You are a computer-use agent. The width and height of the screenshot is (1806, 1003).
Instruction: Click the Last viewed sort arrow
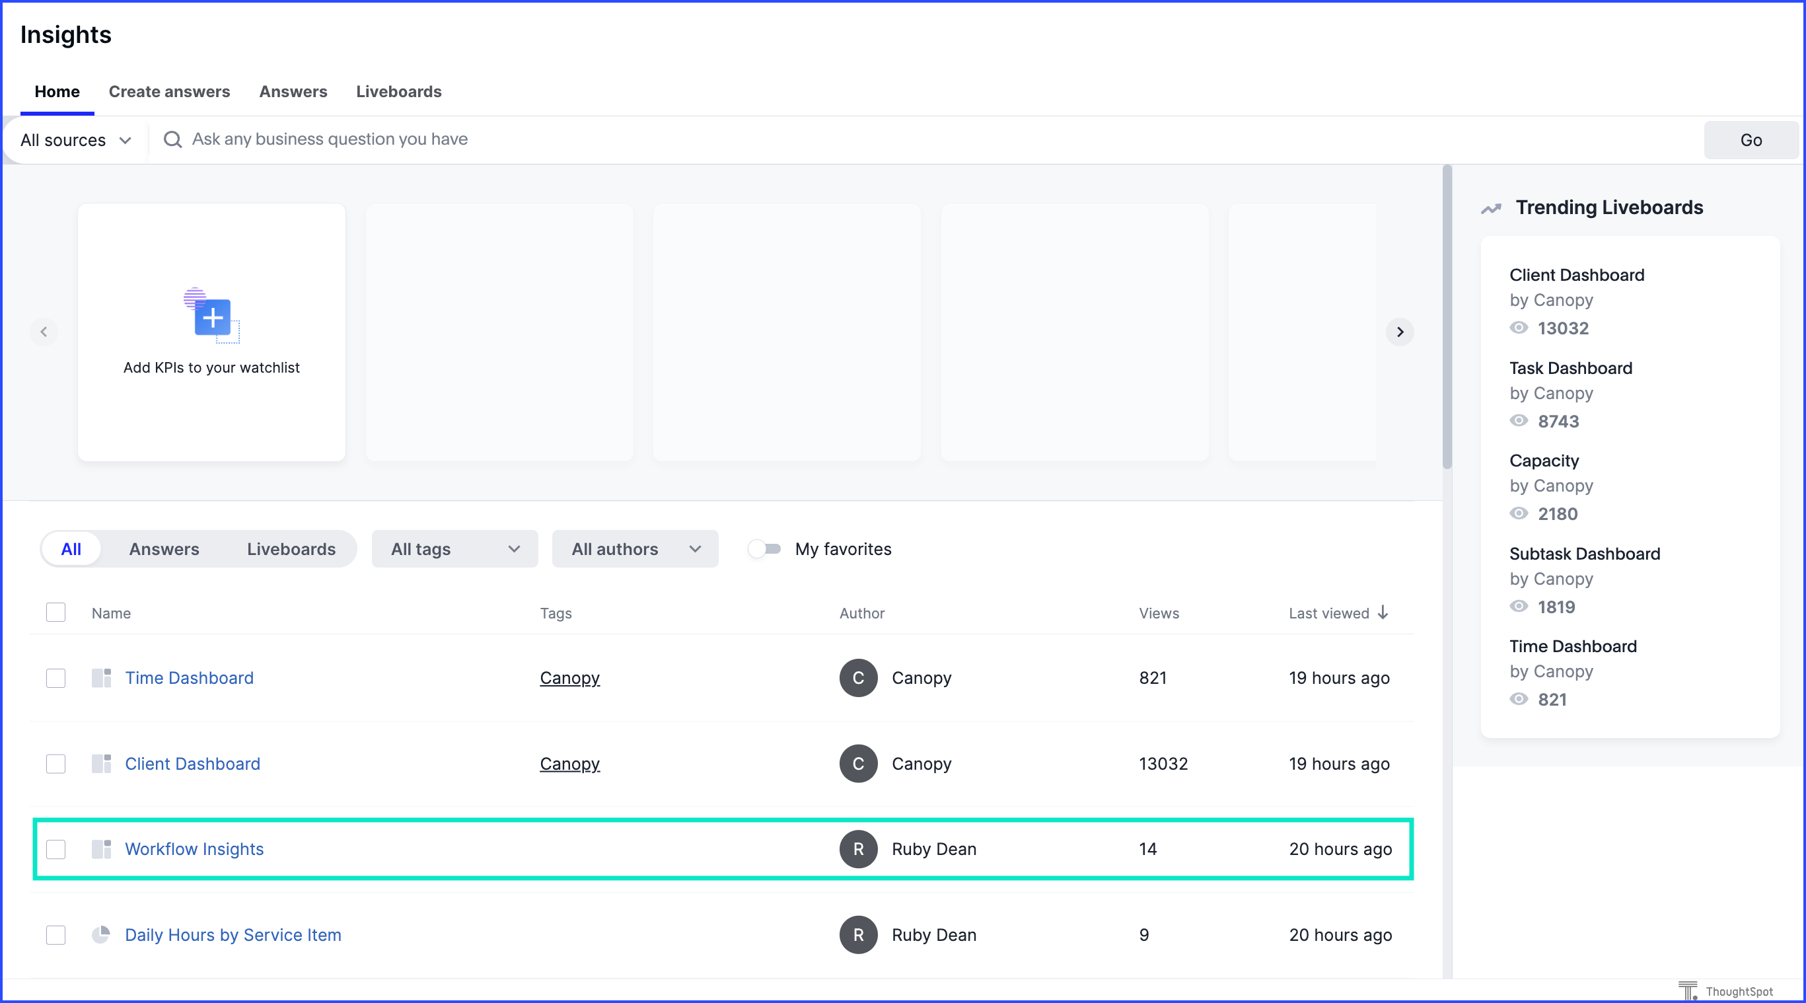1383,613
